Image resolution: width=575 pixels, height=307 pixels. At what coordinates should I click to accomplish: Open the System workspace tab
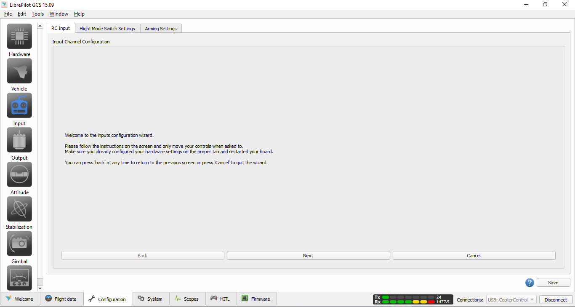pyautogui.click(x=151, y=299)
